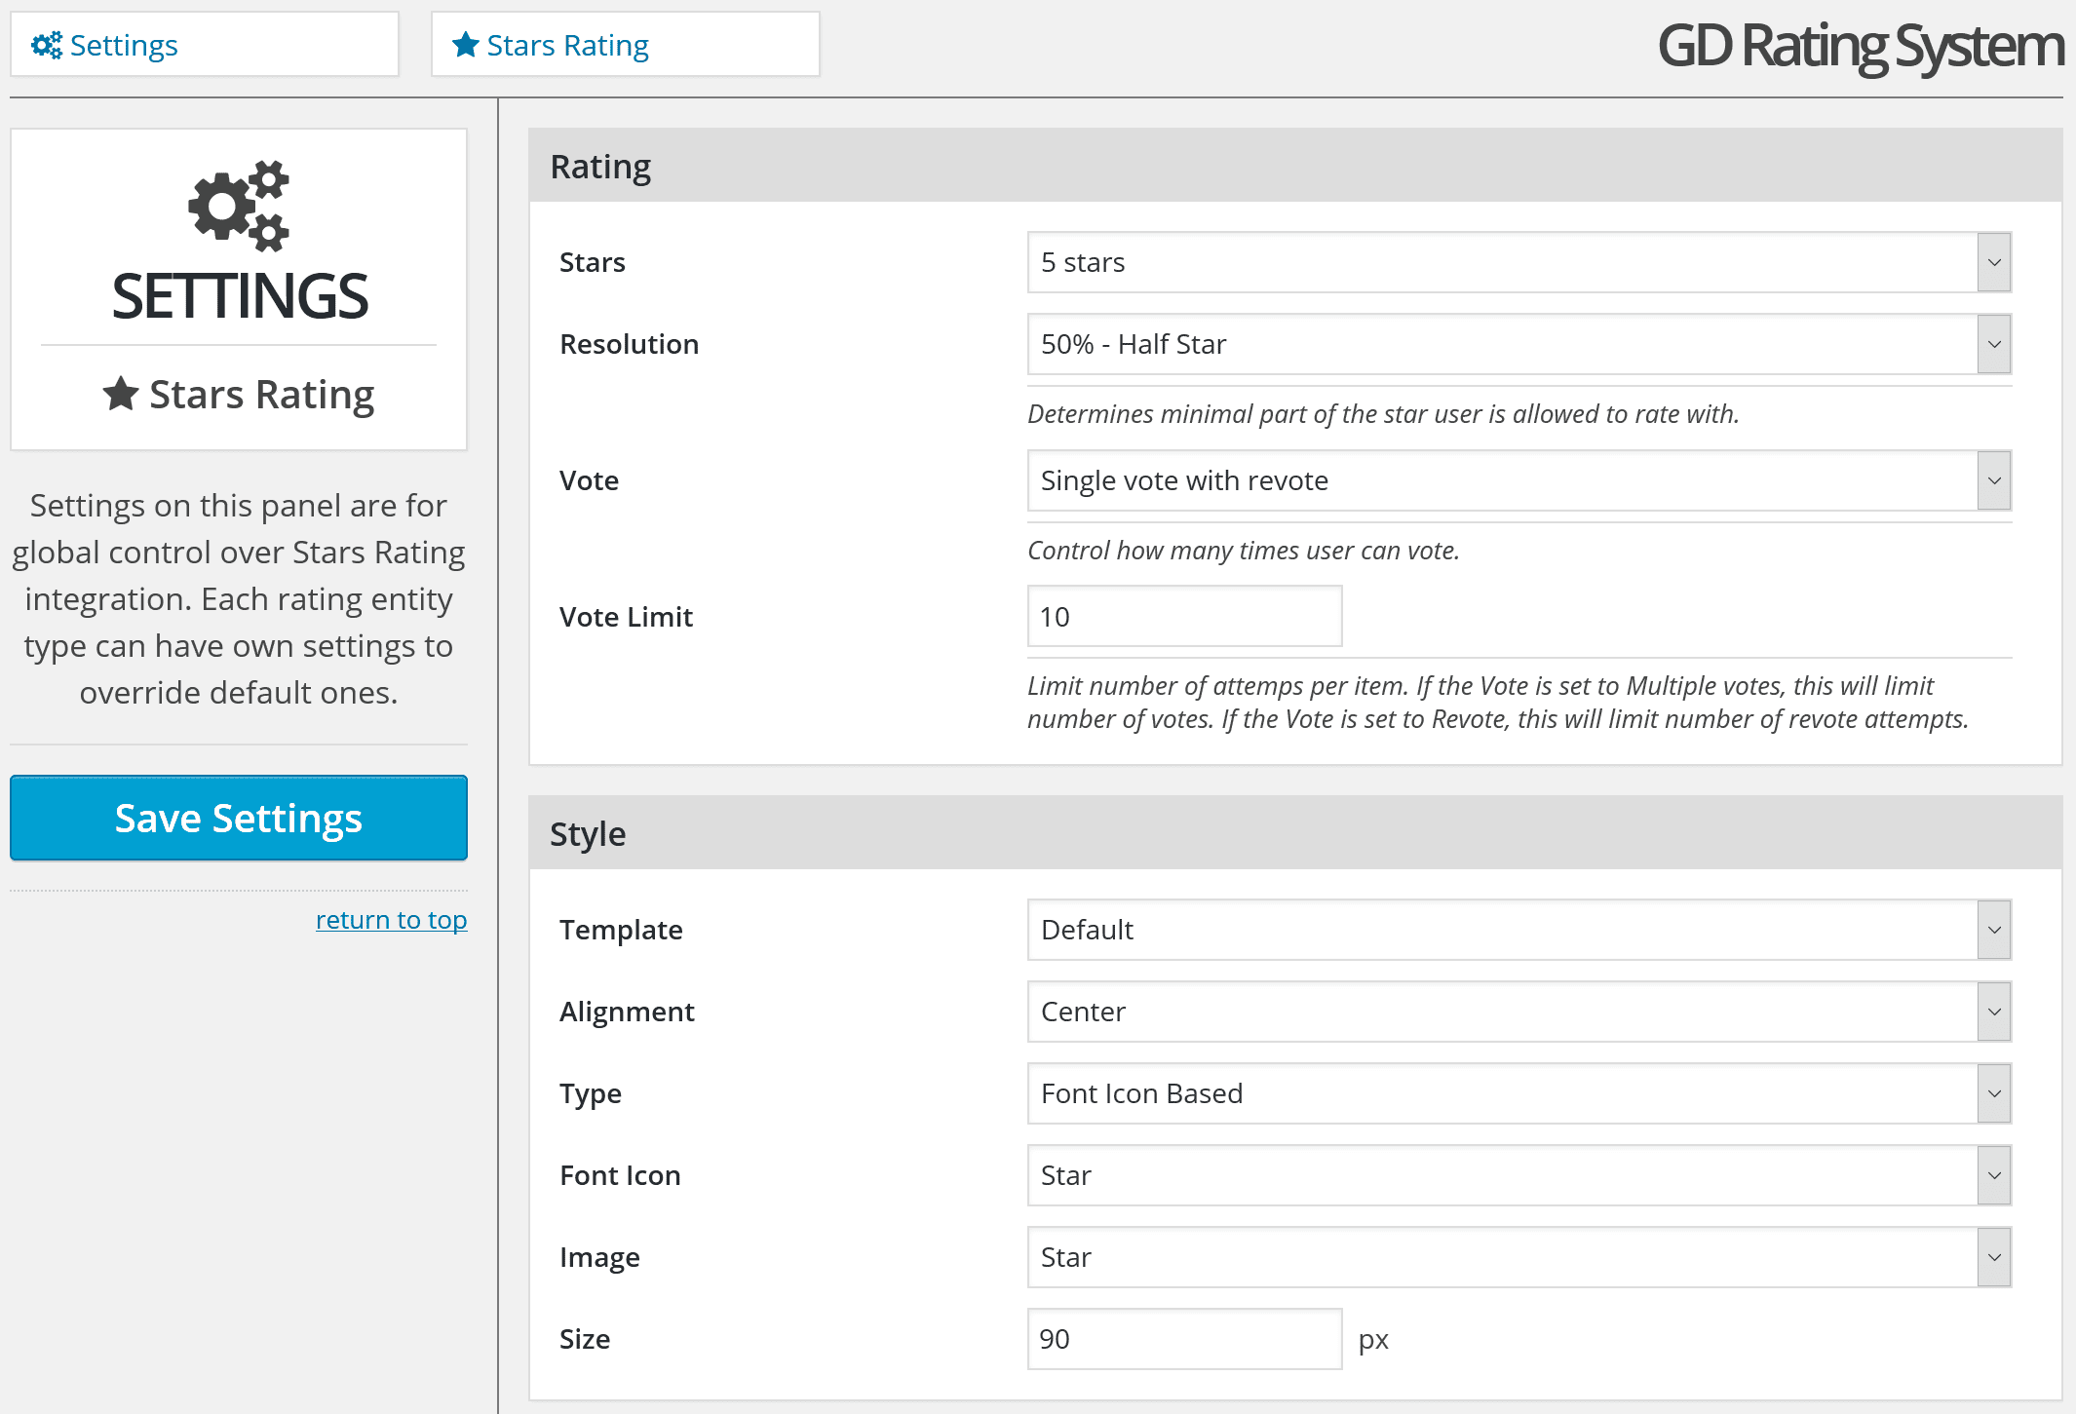Open the Resolution dropdown
This screenshot has width=2076, height=1414.
(x=1519, y=344)
